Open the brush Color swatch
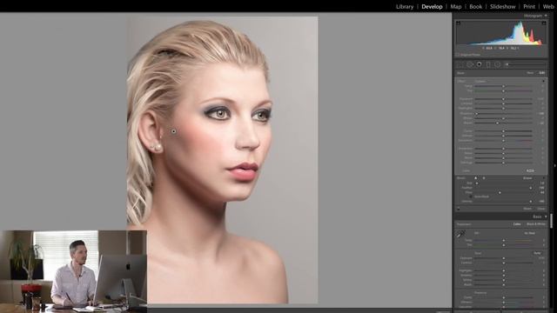Viewport: 557px width, 313px height. click(x=530, y=170)
